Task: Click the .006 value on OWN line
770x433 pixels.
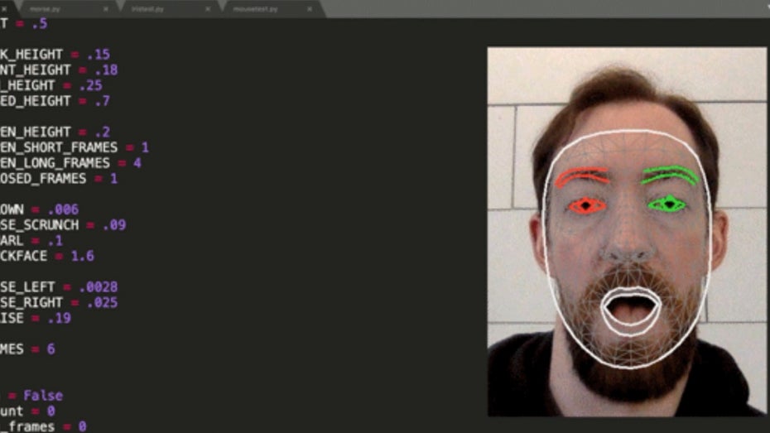Action: pos(62,209)
